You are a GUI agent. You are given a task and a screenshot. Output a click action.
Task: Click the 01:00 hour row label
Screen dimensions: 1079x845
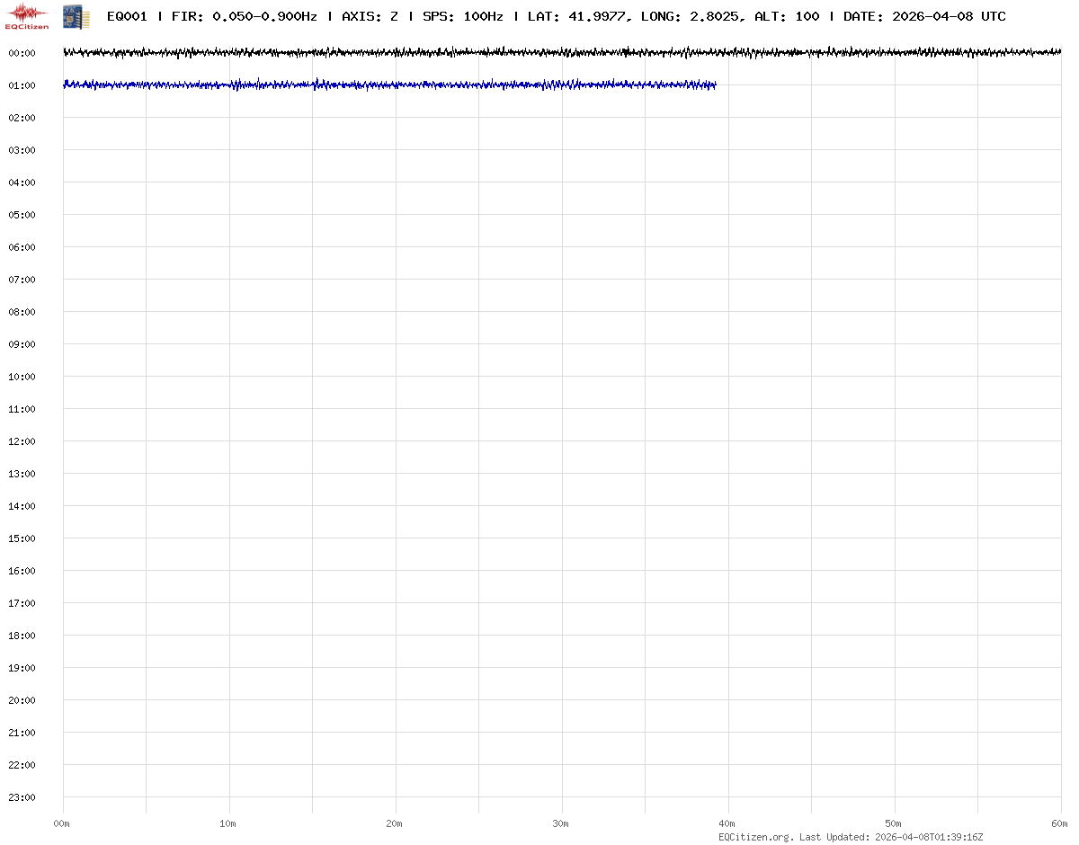tap(22, 85)
